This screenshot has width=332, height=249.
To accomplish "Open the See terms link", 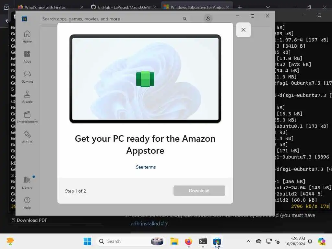I will pos(146,167).
